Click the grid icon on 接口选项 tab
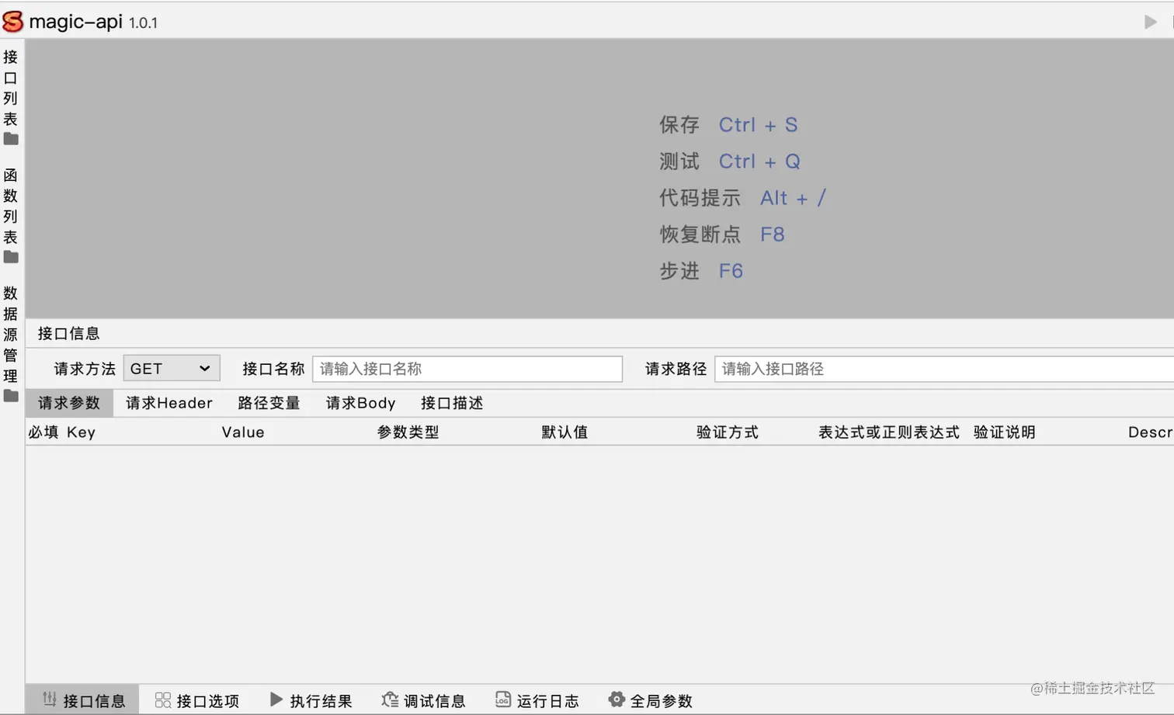This screenshot has width=1174, height=715. (x=162, y=700)
